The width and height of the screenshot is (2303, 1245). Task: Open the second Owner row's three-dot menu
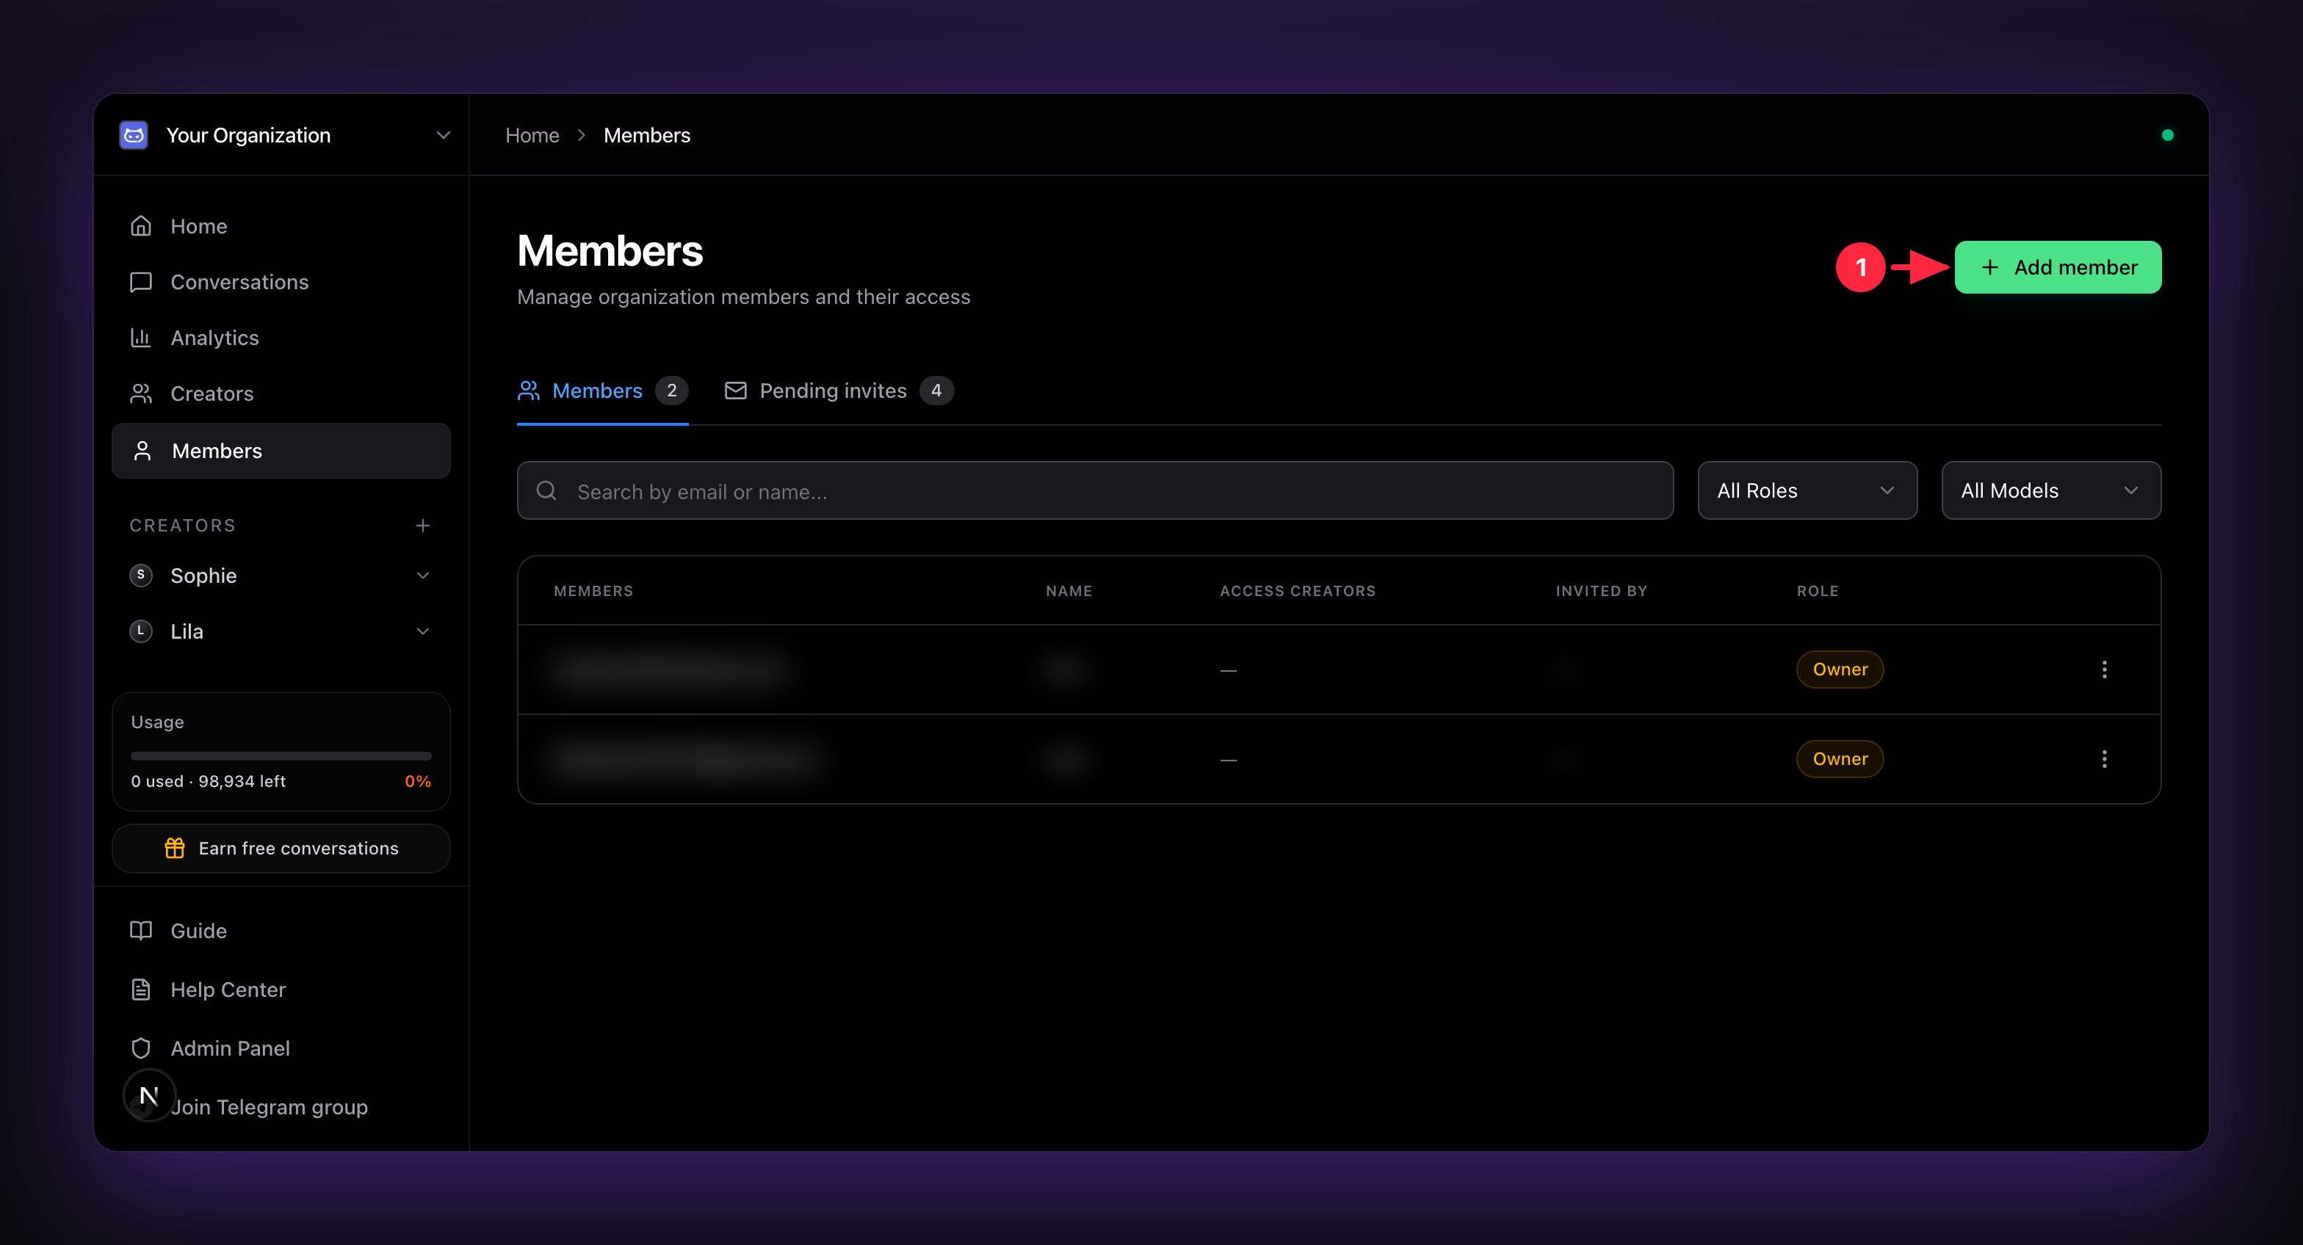click(2105, 759)
